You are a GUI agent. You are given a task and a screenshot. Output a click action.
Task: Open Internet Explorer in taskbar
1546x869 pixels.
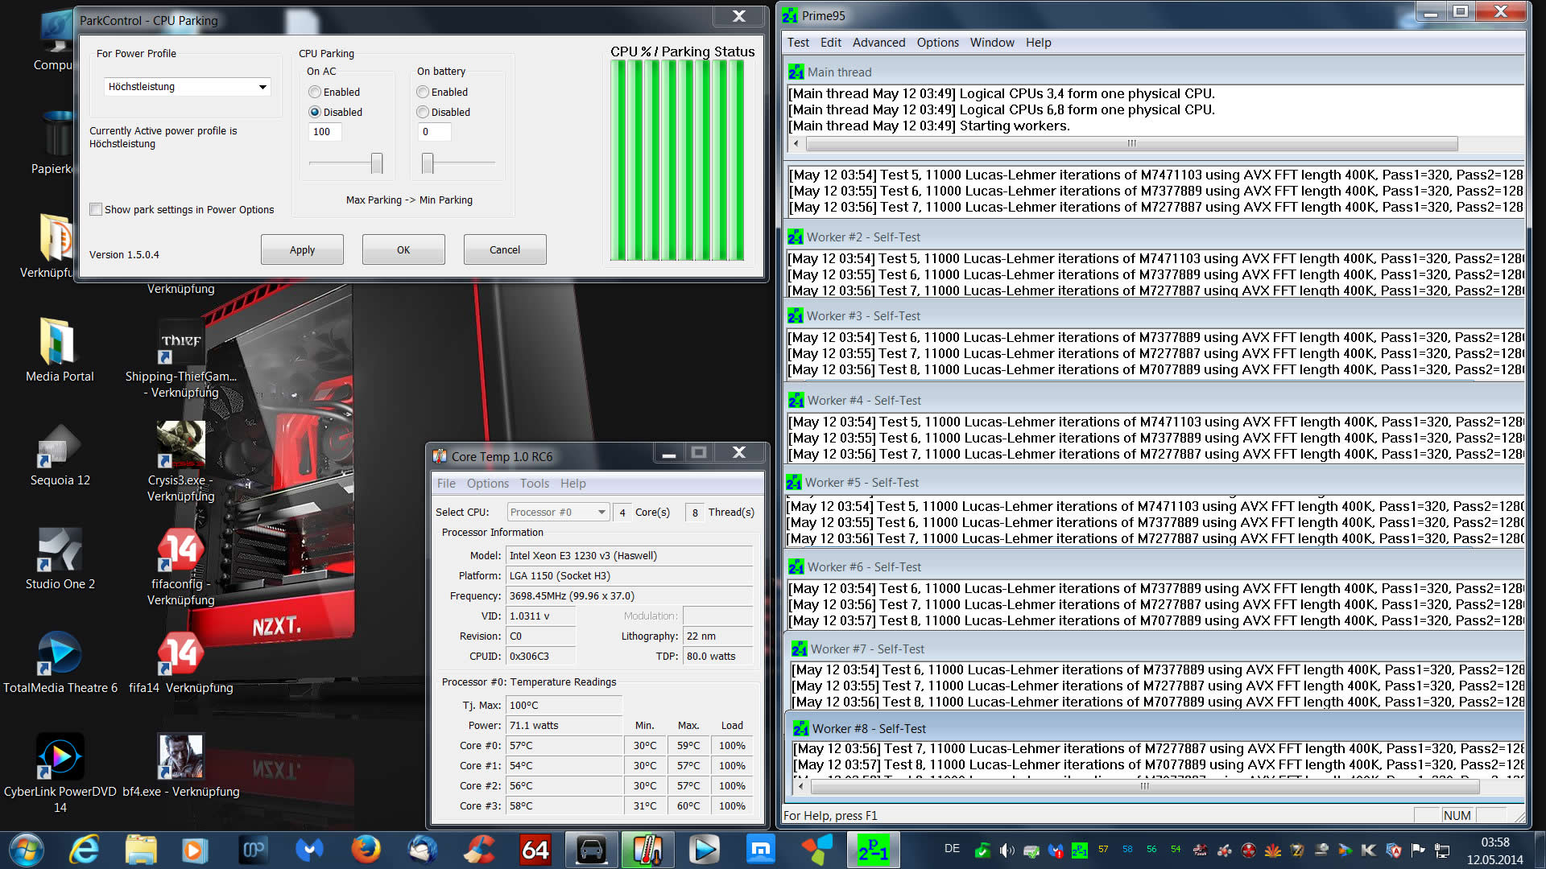(x=85, y=850)
